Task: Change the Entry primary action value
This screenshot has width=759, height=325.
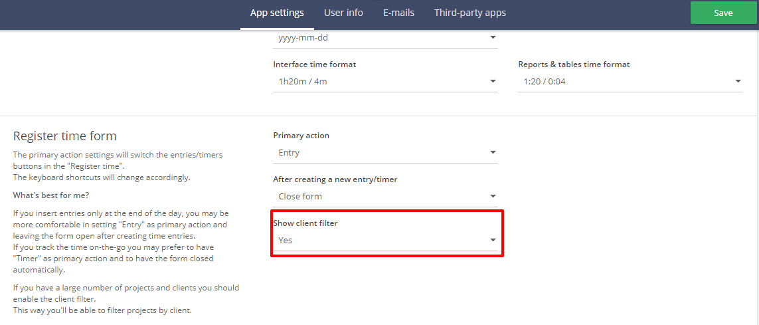Action: click(x=385, y=153)
